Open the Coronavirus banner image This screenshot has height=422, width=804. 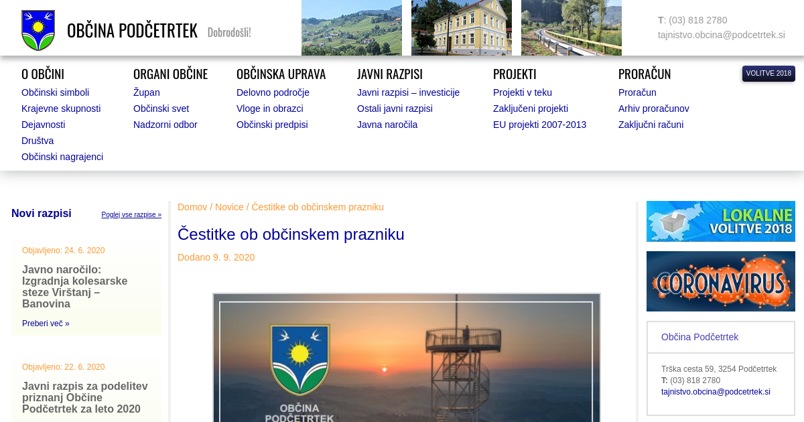[x=720, y=281]
